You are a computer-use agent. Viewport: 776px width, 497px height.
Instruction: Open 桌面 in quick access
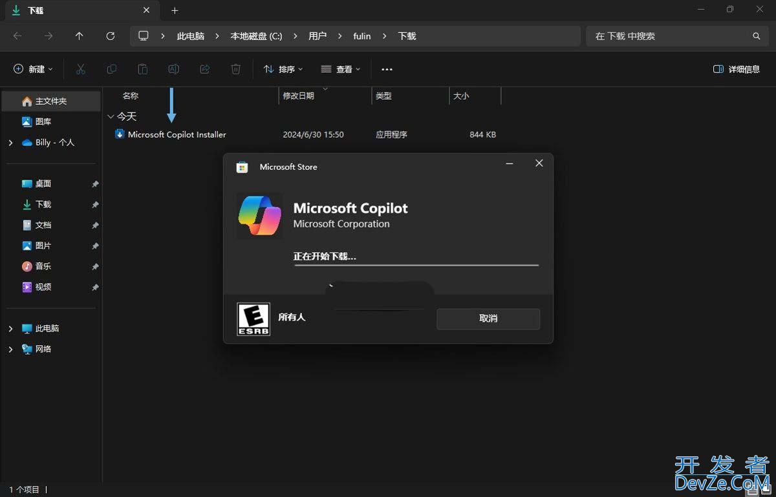(43, 184)
